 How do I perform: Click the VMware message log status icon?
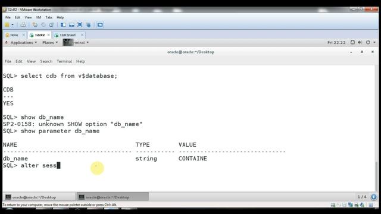[x=371, y=205]
